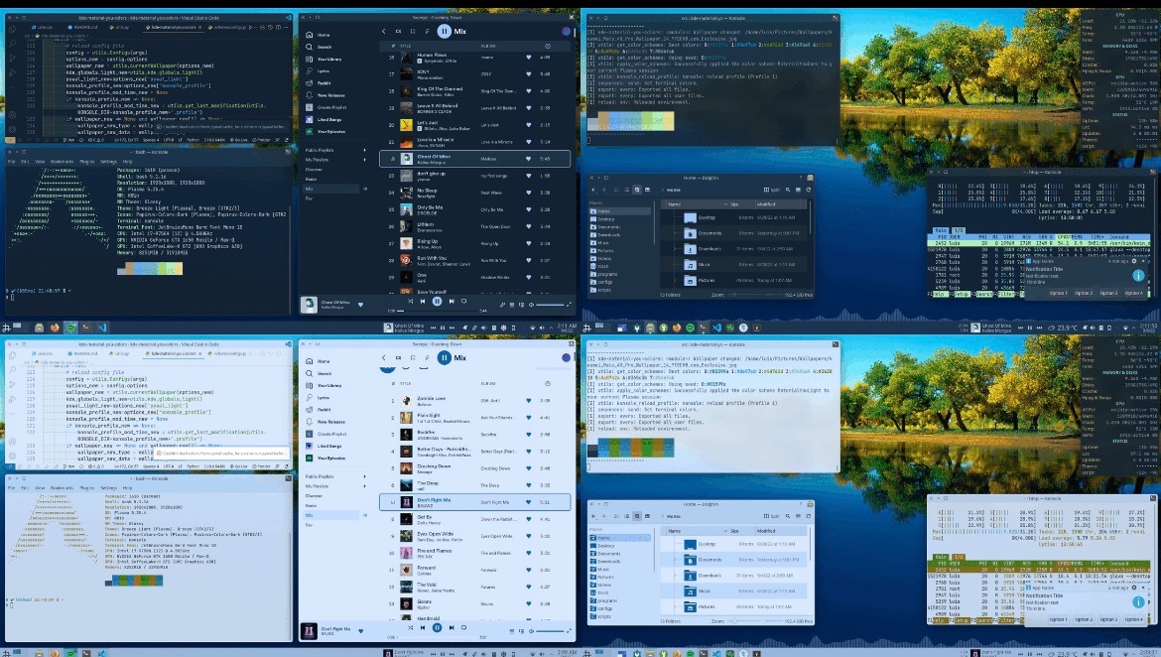
Task: Toggle shuffle in light Spotify player bar
Action: tap(410, 627)
